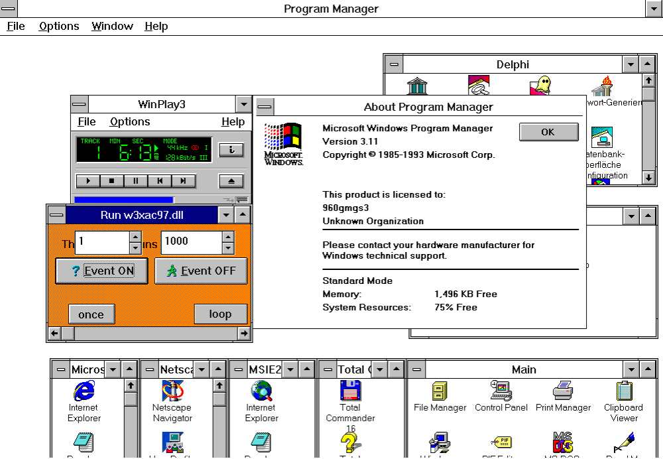The height and width of the screenshot is (459, 663).
Task: Click OK in About Program Manager
Action: 548,132
